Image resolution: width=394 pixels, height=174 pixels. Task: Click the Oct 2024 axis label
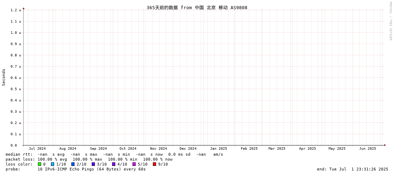[x=128, y=149]
